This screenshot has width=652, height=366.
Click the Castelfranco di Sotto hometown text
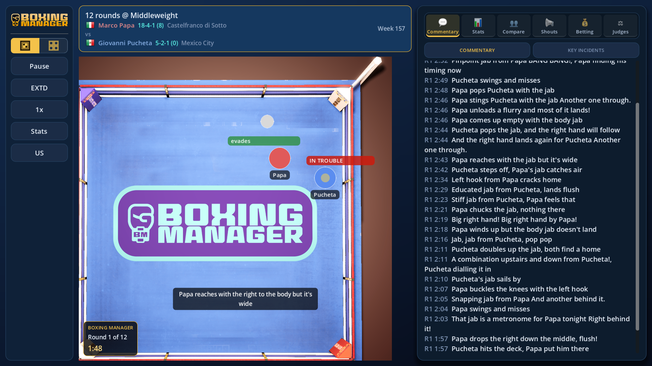click(197, 25)
